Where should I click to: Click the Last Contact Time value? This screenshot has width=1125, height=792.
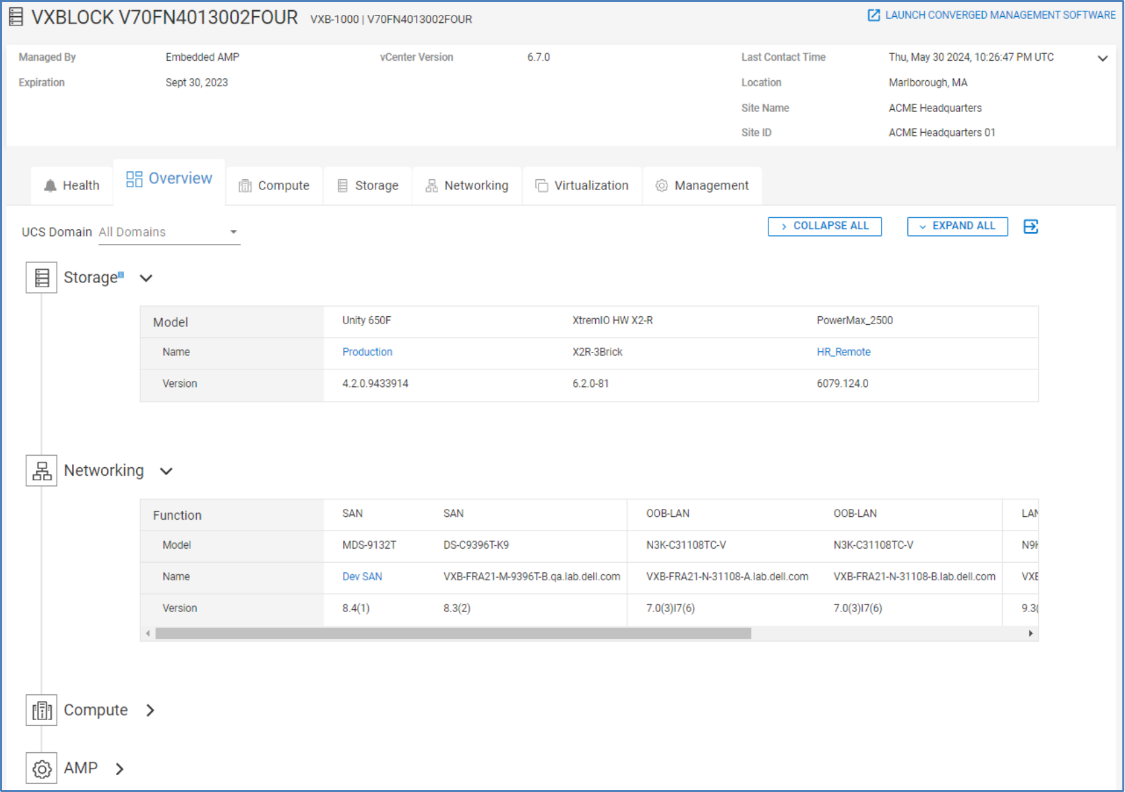click(x=971, y=57)
